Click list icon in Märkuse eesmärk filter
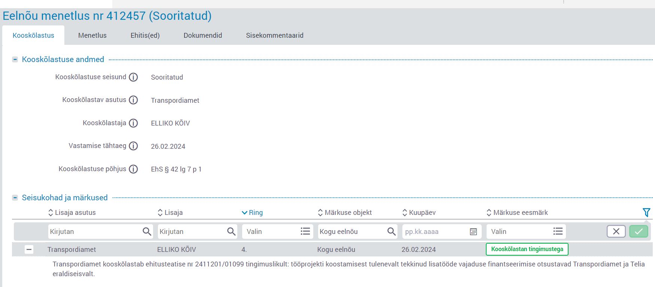The width and height of the screenshot is (655, 287). click(558, 232)
